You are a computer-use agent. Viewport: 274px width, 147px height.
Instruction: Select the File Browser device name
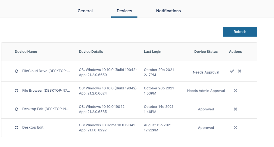tap(46, 91)
